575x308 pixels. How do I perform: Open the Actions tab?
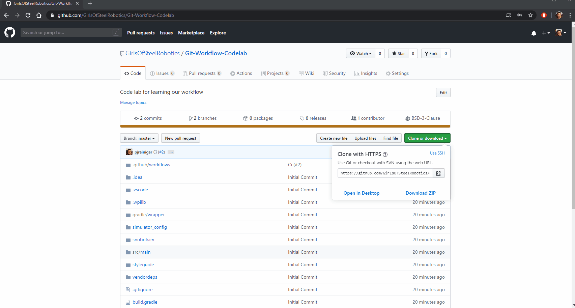tap(241, 73)
